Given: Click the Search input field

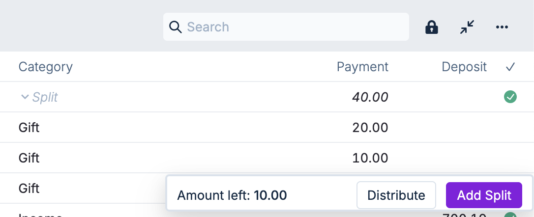Looking at the screenshot, I should [x=295, y=27].
